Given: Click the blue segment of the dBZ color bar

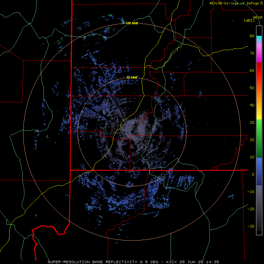Looking at the screenshot, I should [259, 172].
